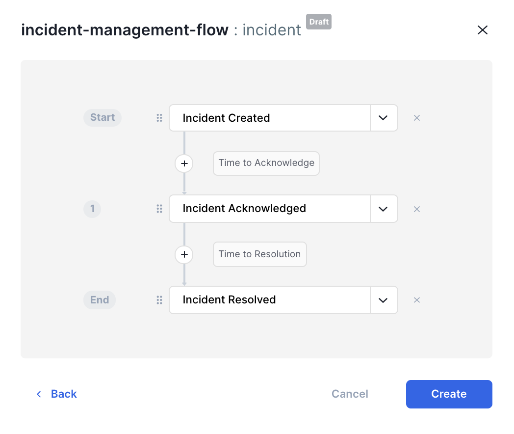Click the Incident Created event field
The height and width of the screenshot is (434, 514).
[x=269, y=118]
